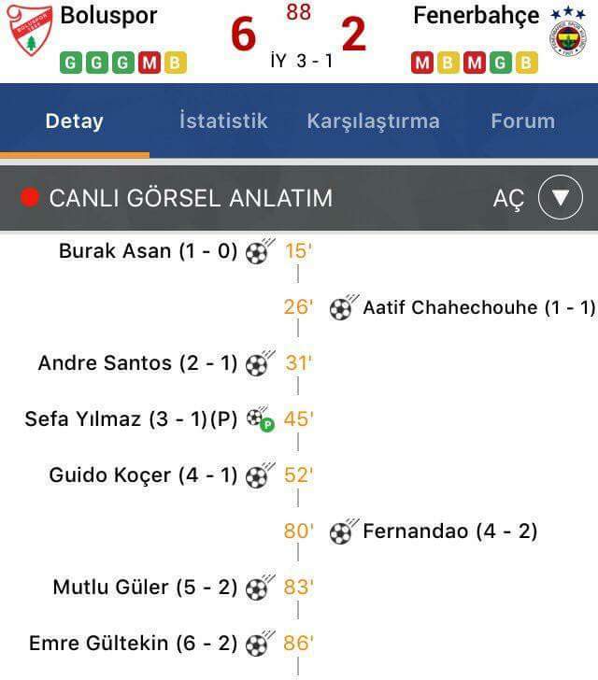The image size is (598, 680).
Task: Tap the Fenerbahçe club crest
Action: click(x=568, y=38)
